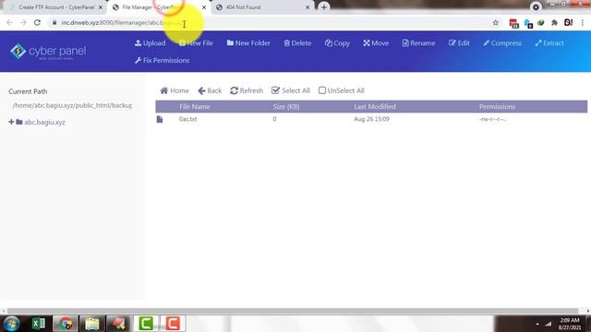This screenshot has height=332, width=591.
Task: Open the Extensions puzzle icon
Action: tap(554, 22)
